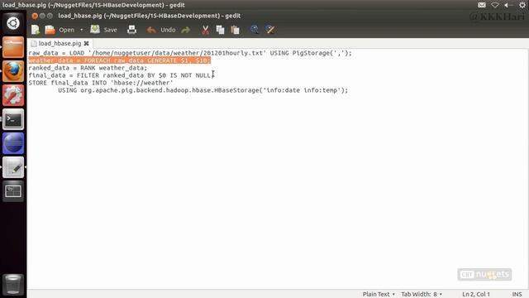Image resolution: width=529 pixels, height=298 pixels.
Task: Click the ranked_data RANK line
Action: tap(88, 68)
